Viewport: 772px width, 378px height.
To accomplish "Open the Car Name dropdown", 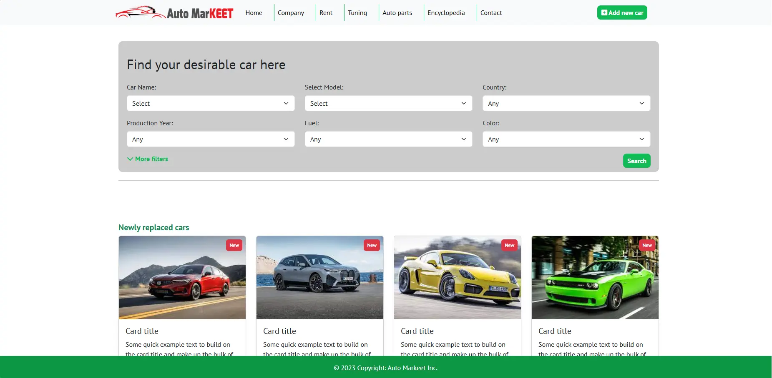I will click(211, 103).
